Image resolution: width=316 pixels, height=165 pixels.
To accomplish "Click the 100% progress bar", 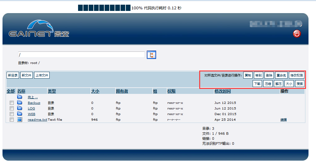I will [x=104, y=8].
